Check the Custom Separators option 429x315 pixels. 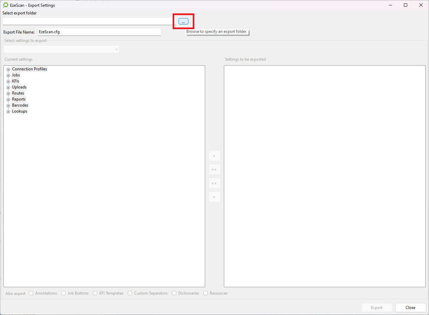[x=130, y=293]
